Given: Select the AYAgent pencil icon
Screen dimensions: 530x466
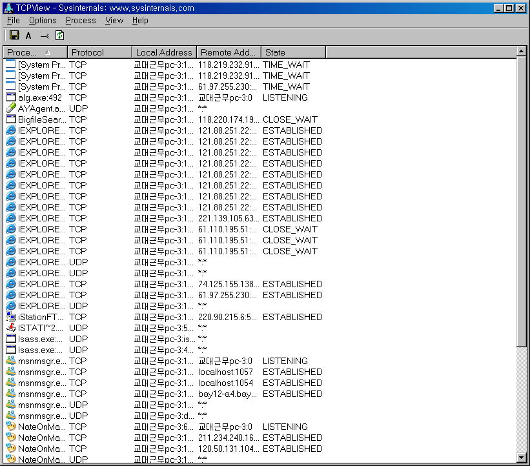Looking at the screenshot, I should (x=10, y=108).
